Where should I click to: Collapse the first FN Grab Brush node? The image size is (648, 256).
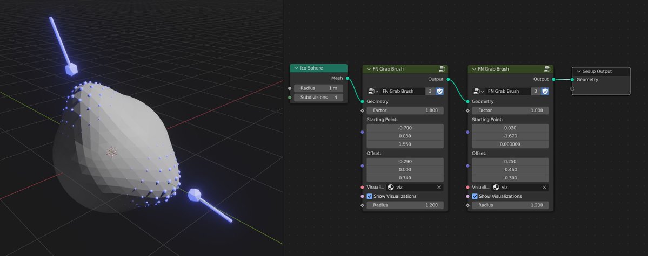(369, 69)
